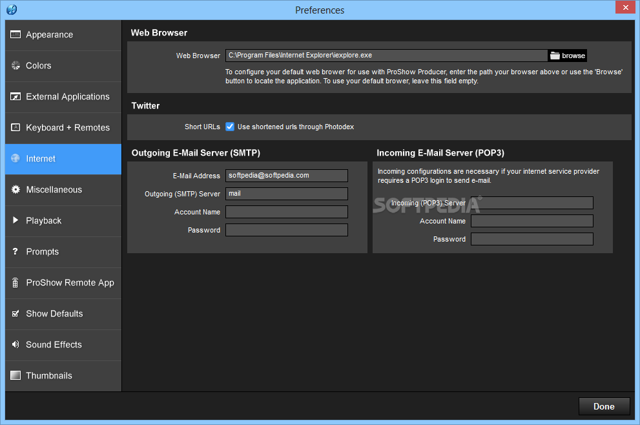Disable shortened URLs through Photodex checkbox
Viewport: 640px width, 425px height.
pyautogui.click(x=230, y=127)
